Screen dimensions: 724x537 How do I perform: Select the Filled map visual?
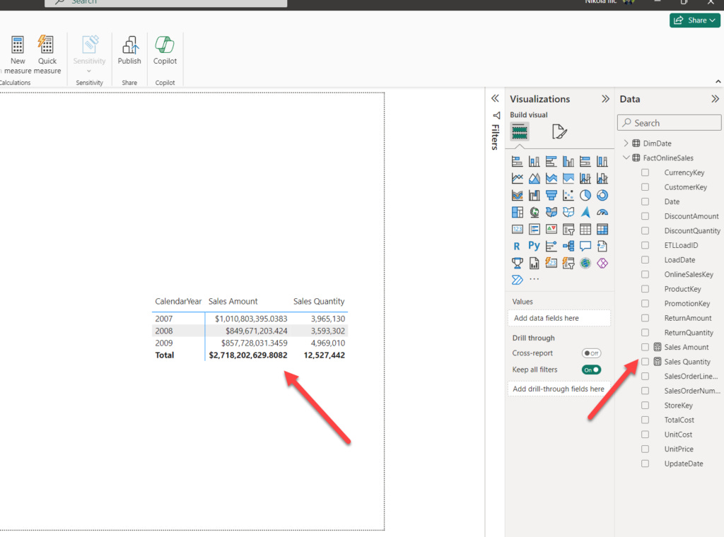pyautogui.click(x=551, y=212)
